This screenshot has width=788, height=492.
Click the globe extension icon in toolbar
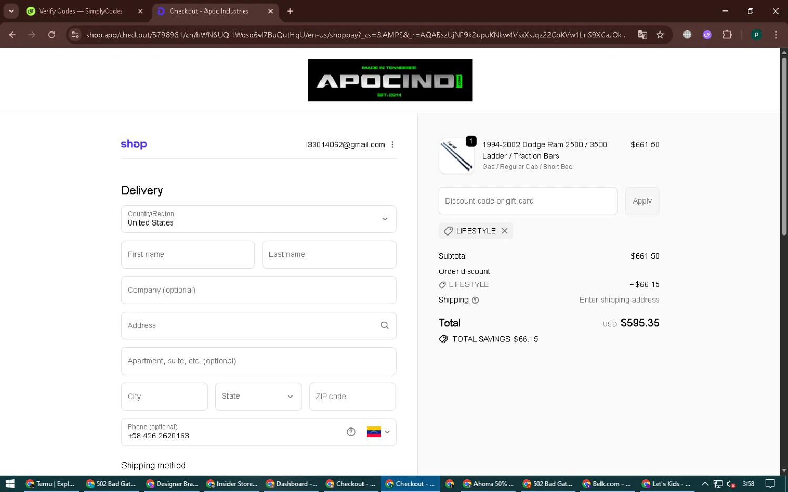[x=687, y=35]
